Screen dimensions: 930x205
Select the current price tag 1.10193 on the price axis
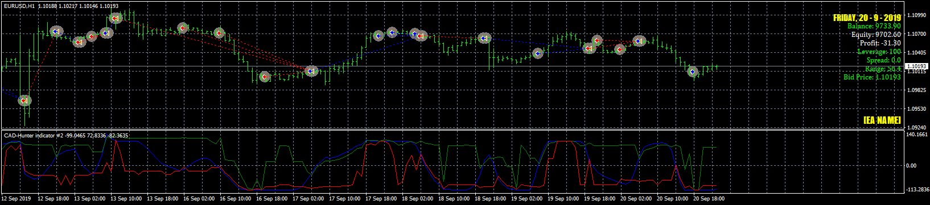point(916,66)
